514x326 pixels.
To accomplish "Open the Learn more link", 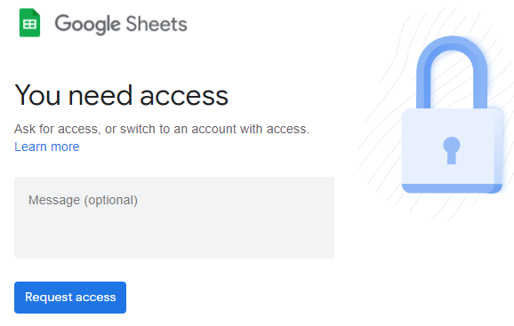I will click(x=47, y=147).
